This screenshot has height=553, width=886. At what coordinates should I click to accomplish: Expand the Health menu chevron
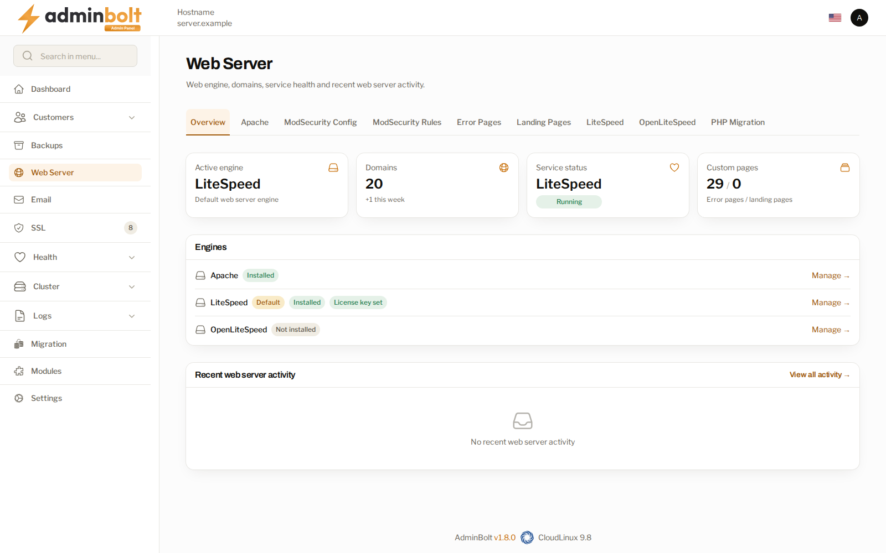[132, 257]
